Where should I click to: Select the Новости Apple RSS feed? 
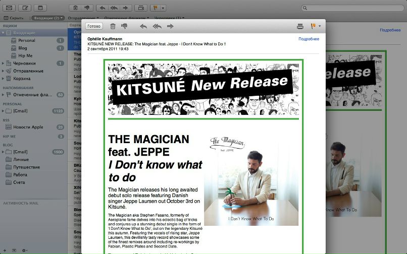pyautogui.click(x=28, y=127)
